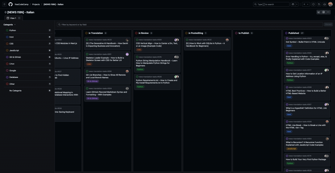Viewport: 335px width, 173px height.
Task: Select Git & GitHub category in slice panel
Action: [27, 57]
